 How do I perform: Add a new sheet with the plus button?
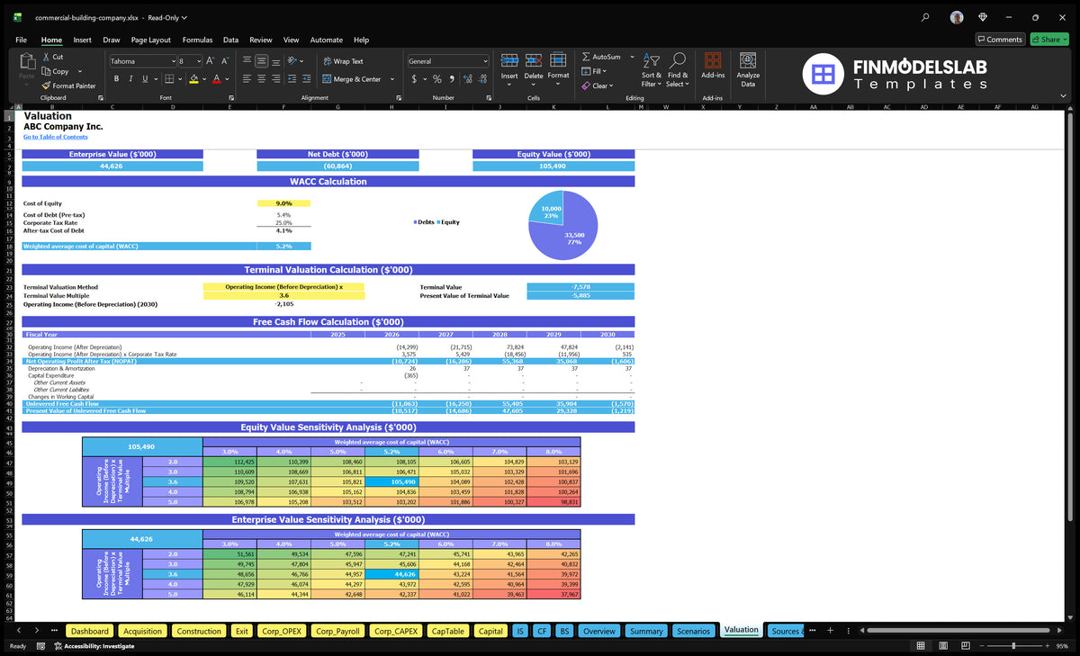(830, 631)
